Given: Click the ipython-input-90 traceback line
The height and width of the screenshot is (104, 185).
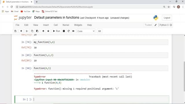Looking at the screenshot, I should (62, 80).
